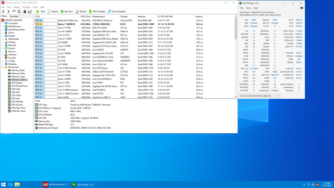This screenshot has height=188, width=334.
Task: Open Results in the AIDA64 toolbar
Action: (81, 11)
